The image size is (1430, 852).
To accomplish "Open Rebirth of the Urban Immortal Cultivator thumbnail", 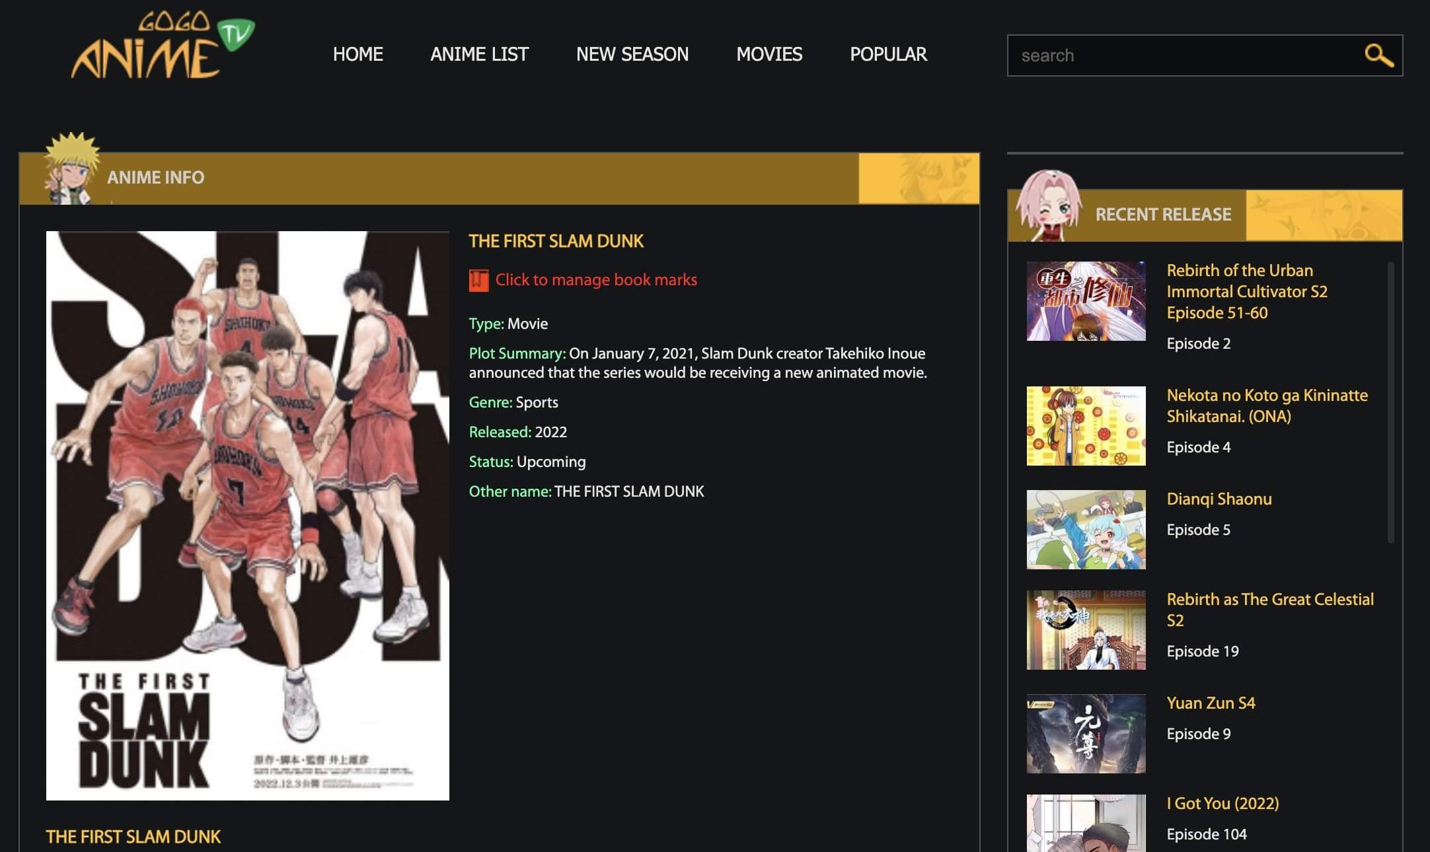I will click(1086, 301).
